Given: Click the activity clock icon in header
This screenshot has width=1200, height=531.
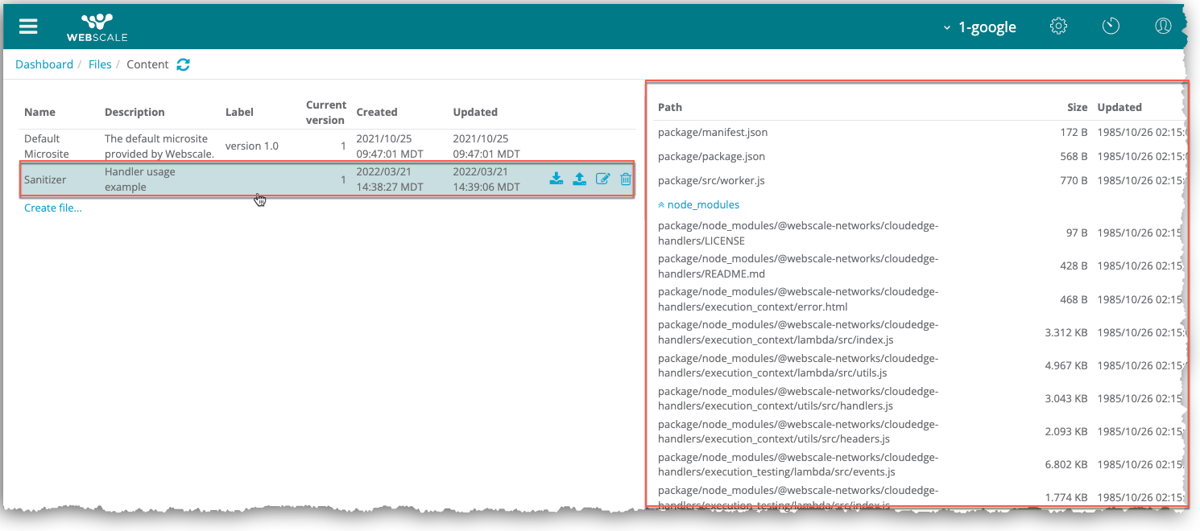Looking at the screenshot, I should tap(1111, 27).
